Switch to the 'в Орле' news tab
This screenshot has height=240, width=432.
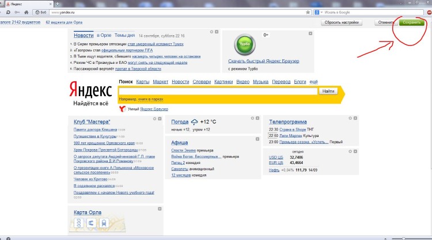(104, 35)
